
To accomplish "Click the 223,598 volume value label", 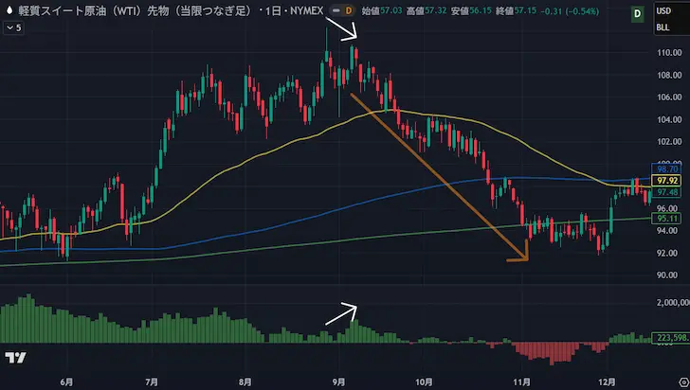I will pyautogui.click(x=669, y=337).
